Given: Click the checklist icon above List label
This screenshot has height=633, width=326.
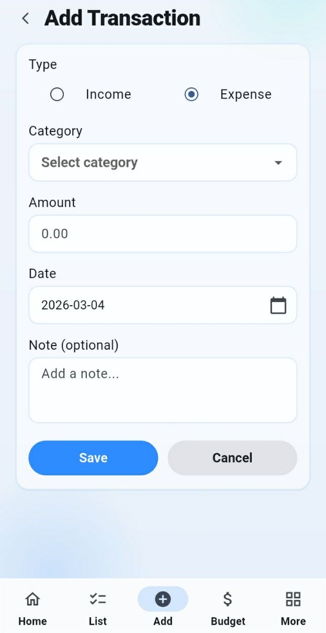Looking at the screenshot, I should click(x=97, y=598).
